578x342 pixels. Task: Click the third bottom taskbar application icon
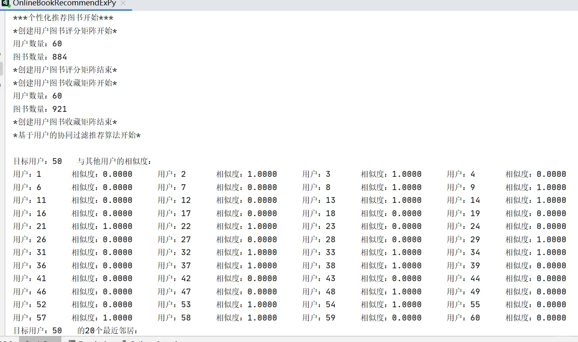coord(124,341)
